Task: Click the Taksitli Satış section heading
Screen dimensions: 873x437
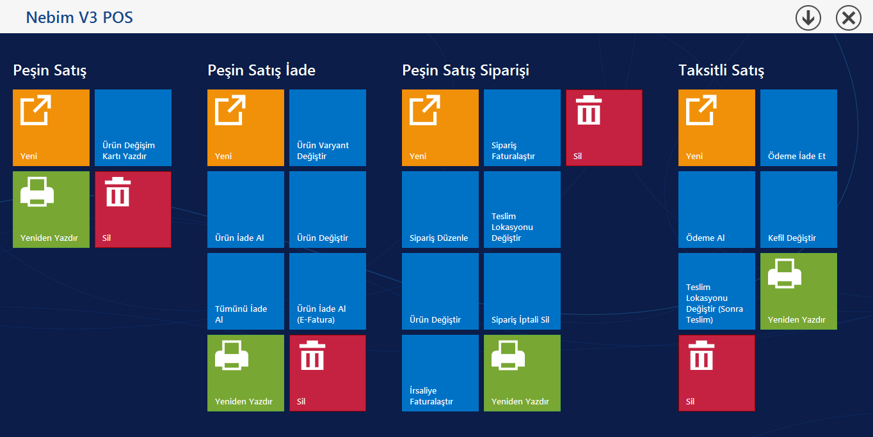Action: (721, 70)
